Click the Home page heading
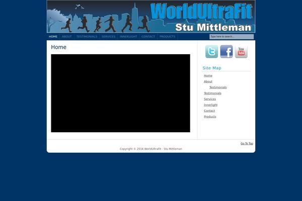The height and width of the screenshot is (201, 302). pos(58,47)
